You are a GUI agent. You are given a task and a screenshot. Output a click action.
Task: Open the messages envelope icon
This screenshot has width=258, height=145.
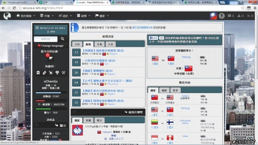pos(229,16)
